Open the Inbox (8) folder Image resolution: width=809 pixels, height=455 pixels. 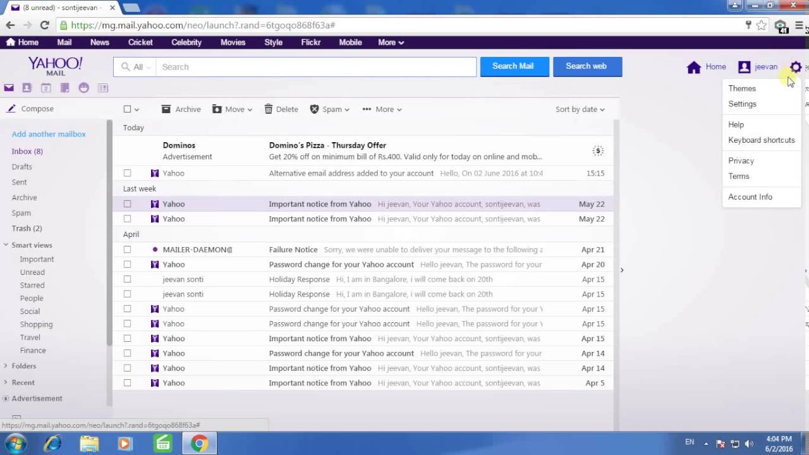(x=27, y=152)
